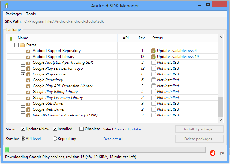This screenshot has height=164, width=230.
Task: Open the log window icon beside stop button
Action: [222, 153]
